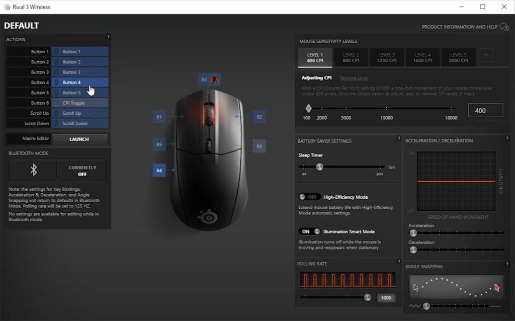Image resolution: width=515 pixels, height=321 pixels.
Task: Click the 5000 mark on CPI scale
Action: (x=346, y=118)
